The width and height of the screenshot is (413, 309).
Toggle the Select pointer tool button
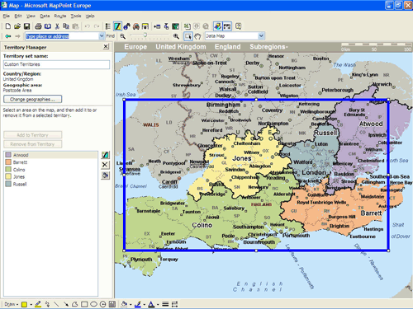pos(188,36)
